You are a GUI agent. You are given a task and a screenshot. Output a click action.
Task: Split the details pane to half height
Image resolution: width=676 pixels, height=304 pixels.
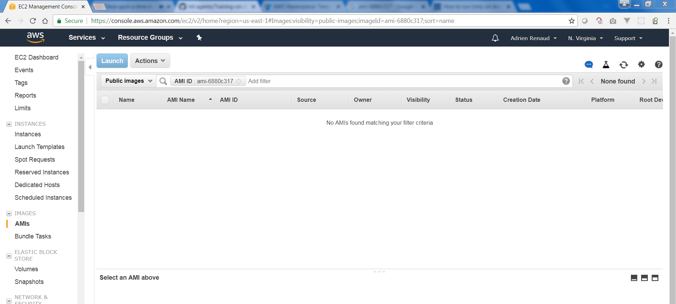[x=645, y=278]
